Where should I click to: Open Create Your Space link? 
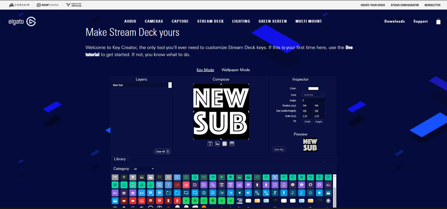coord(373,5)
